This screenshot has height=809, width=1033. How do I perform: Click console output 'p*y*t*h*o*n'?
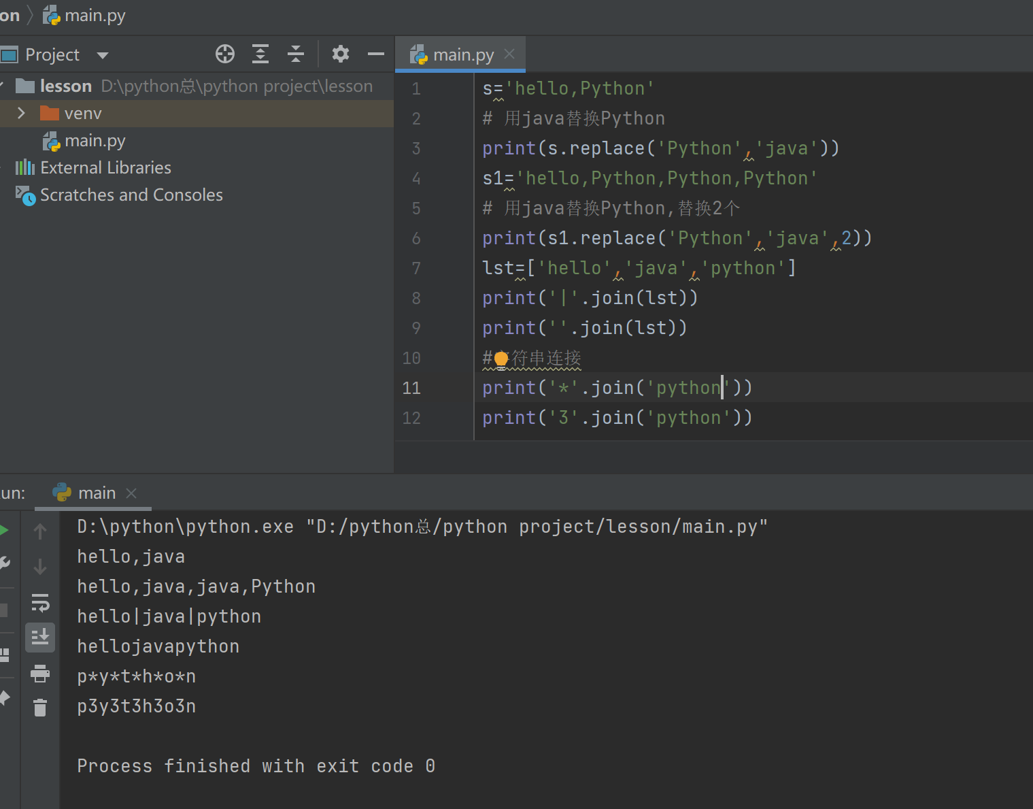point(137,676)
